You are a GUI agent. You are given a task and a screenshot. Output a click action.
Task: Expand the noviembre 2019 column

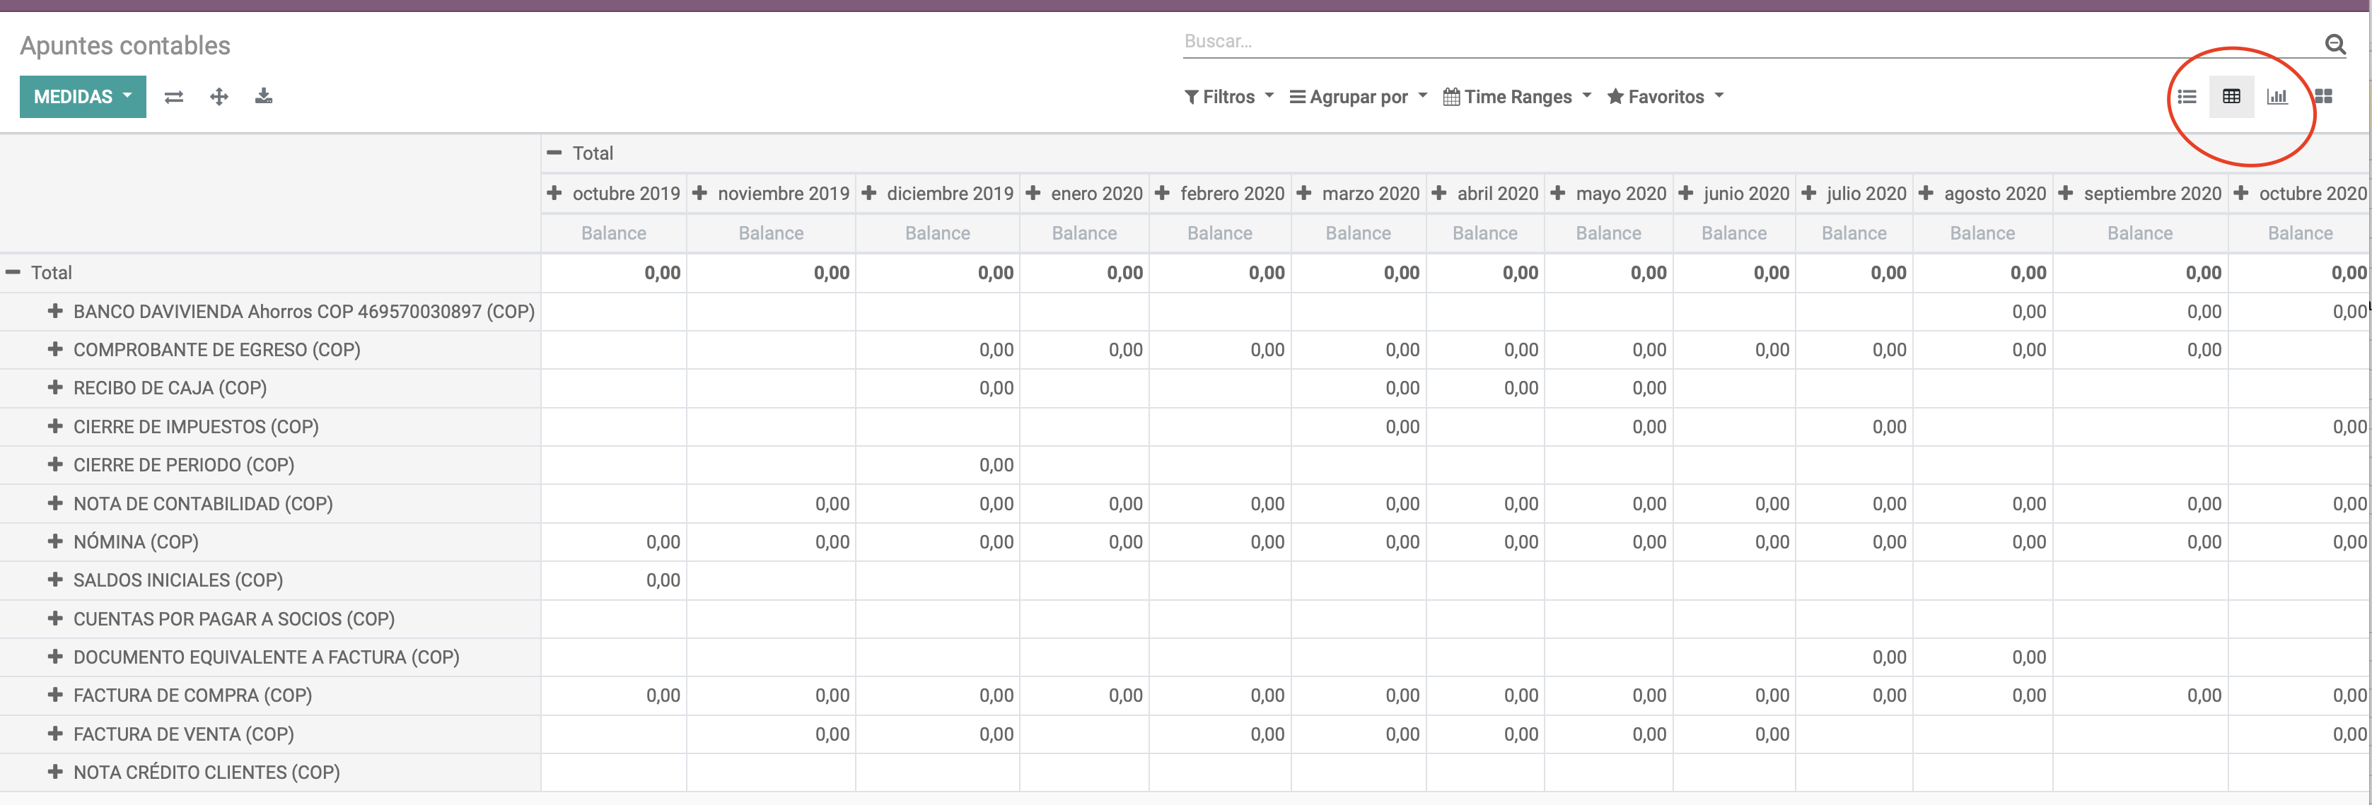700,193
